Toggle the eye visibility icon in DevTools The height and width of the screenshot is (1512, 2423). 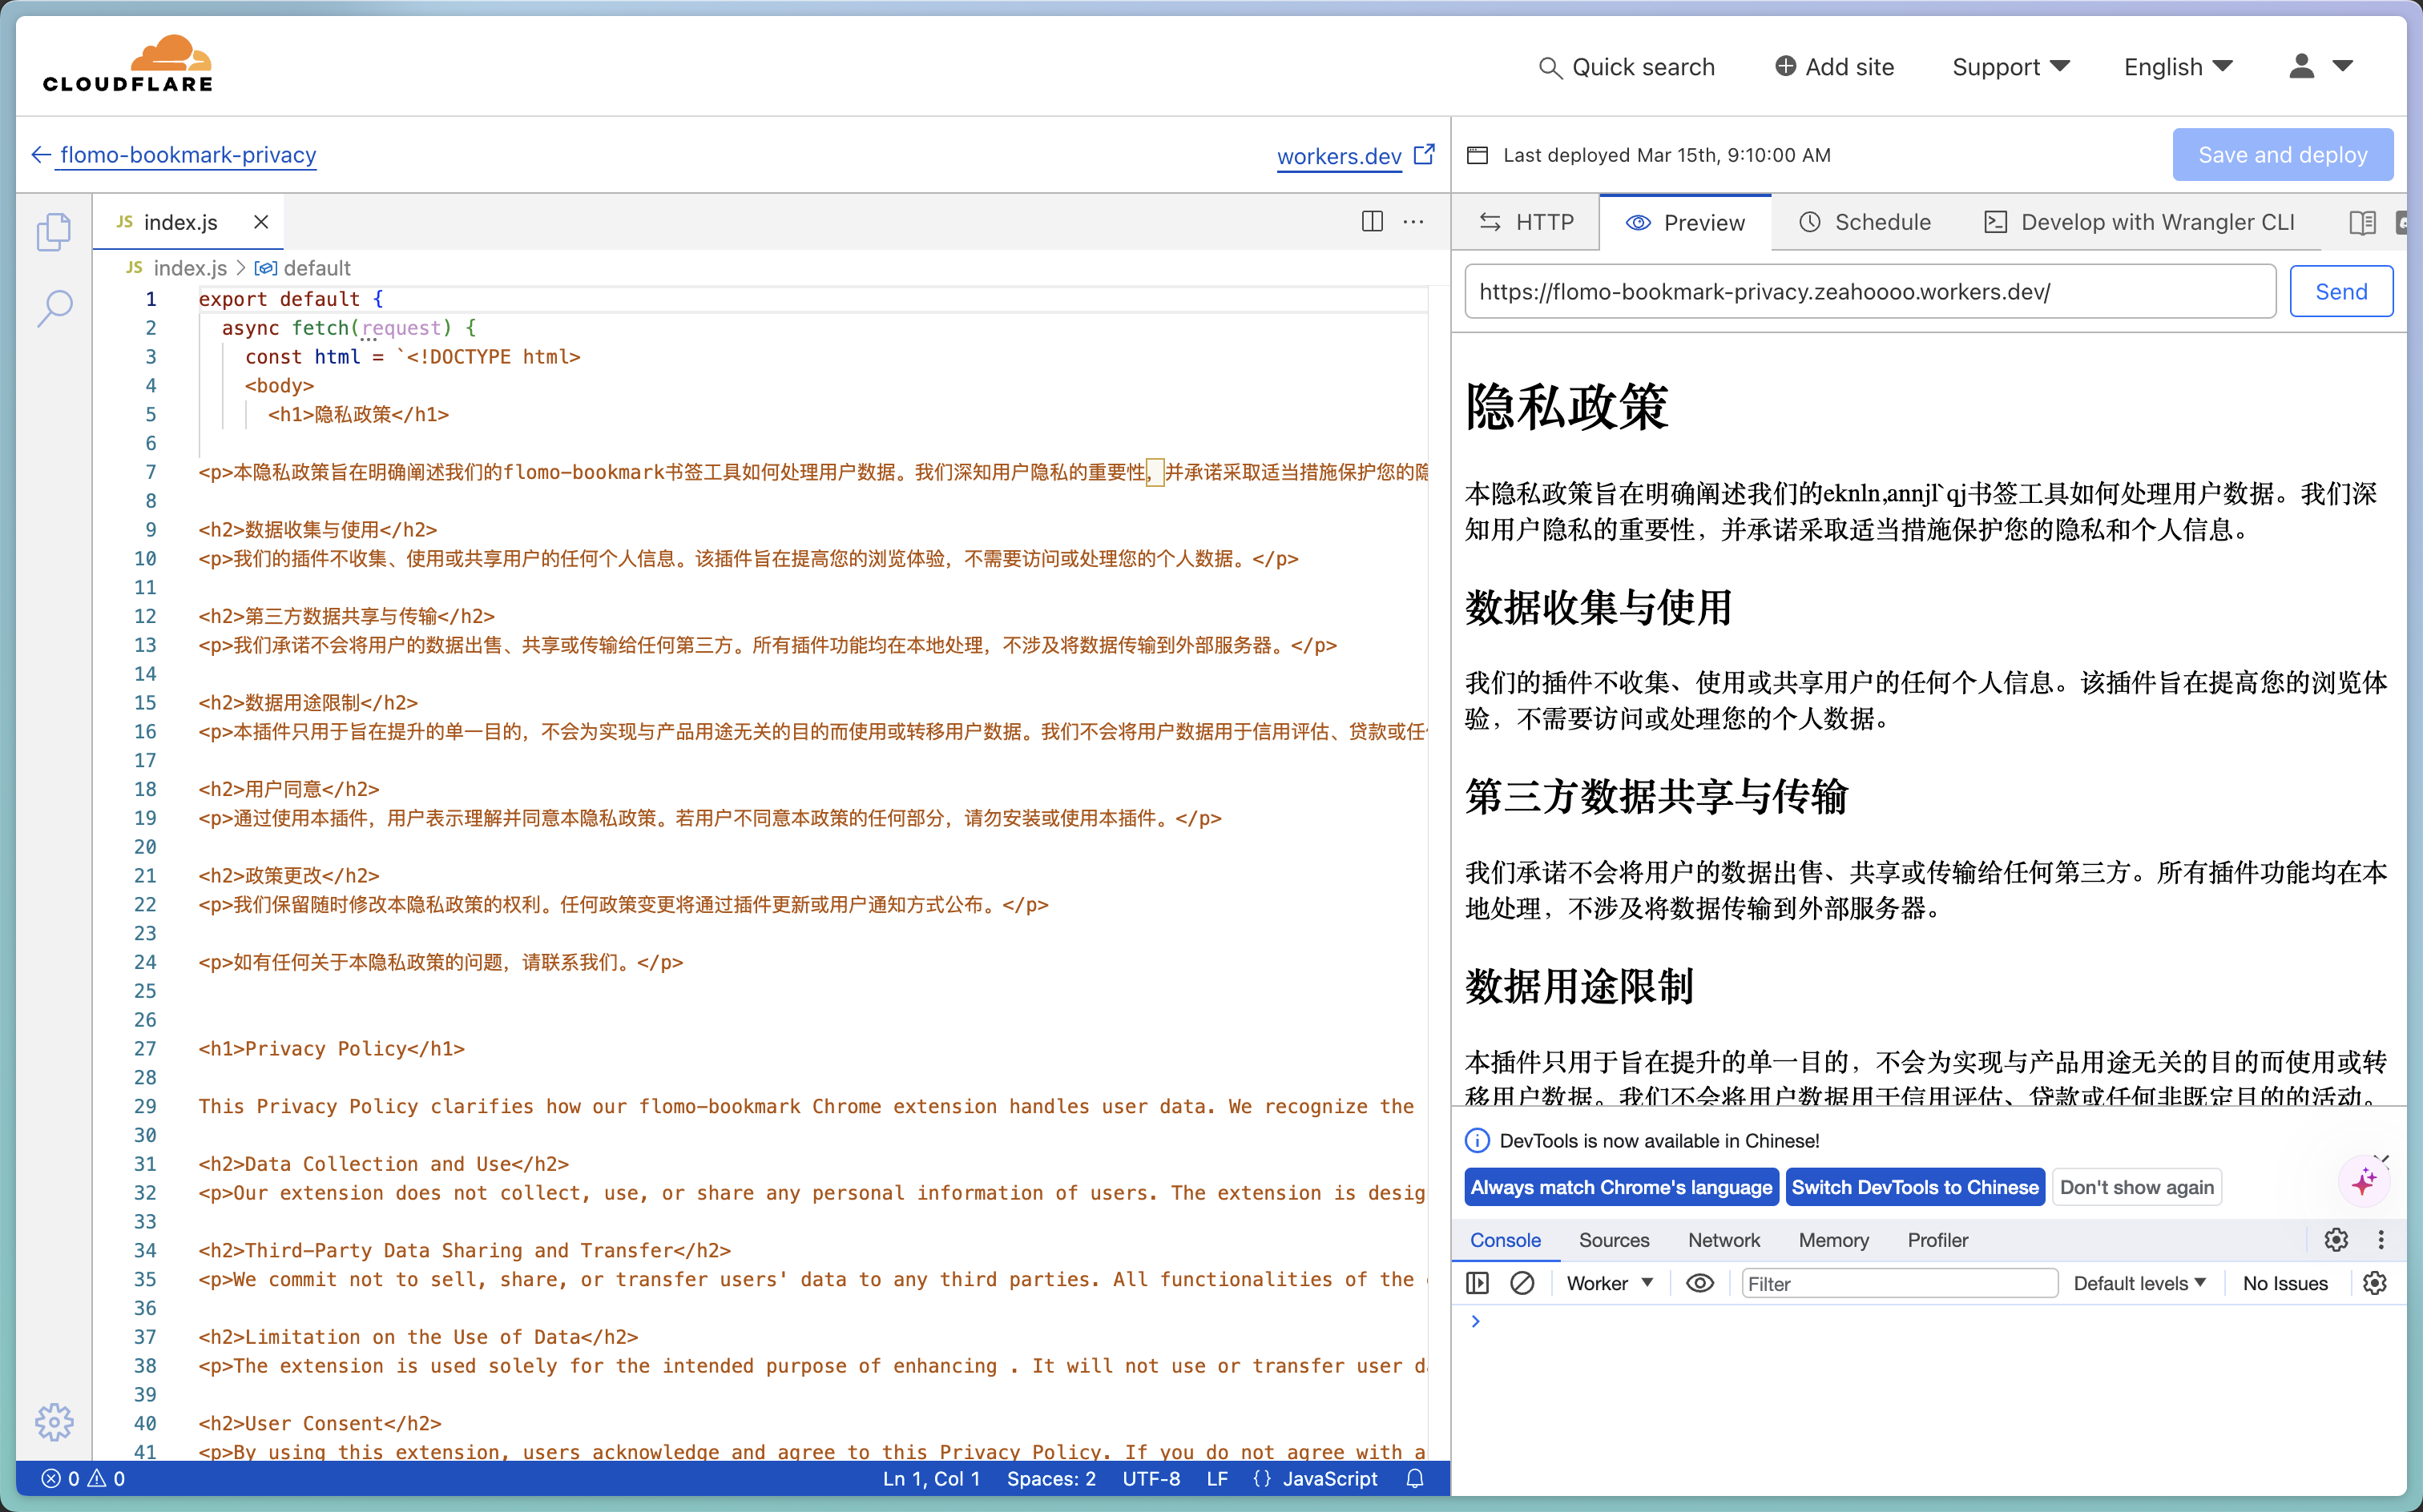click(1699, 1282)
